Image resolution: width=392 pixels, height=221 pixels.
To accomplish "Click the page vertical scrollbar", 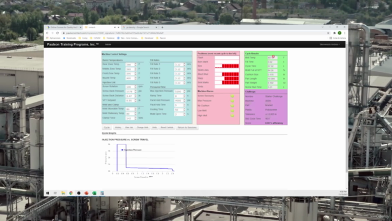I will tap(347, 108).
